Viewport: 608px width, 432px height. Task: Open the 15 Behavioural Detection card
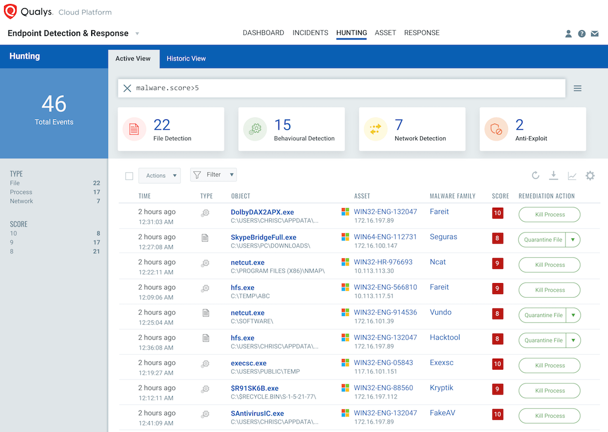pos(291,129)
